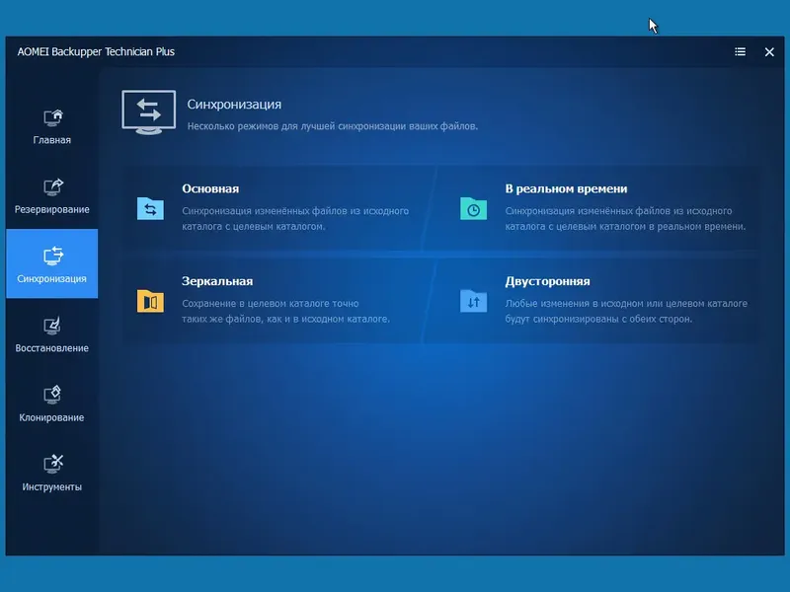790x592 pixels.
Task: Choose the Зеркальная synchronization option
Action: tap(212, 280)
